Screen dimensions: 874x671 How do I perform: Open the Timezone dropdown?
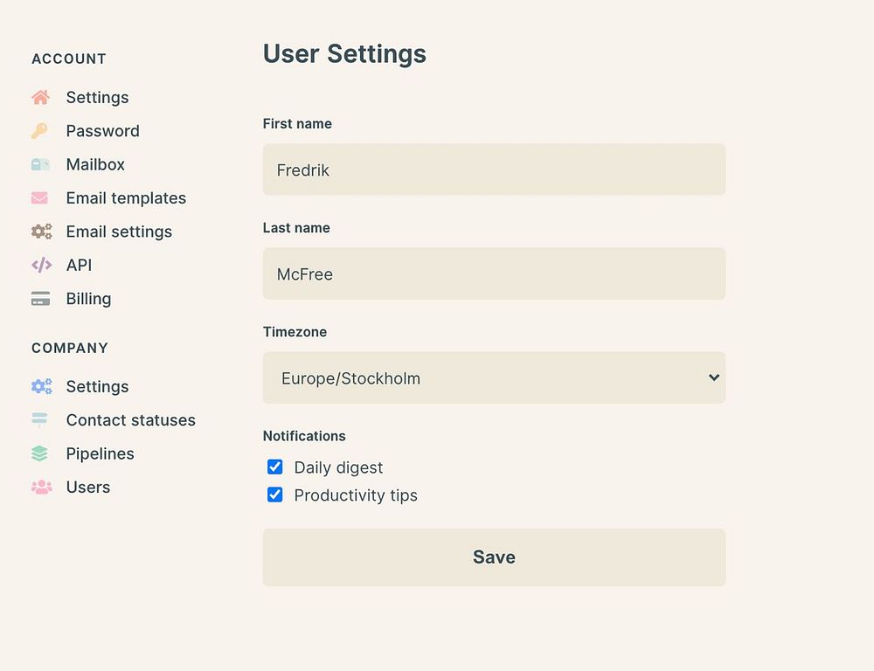494,377
